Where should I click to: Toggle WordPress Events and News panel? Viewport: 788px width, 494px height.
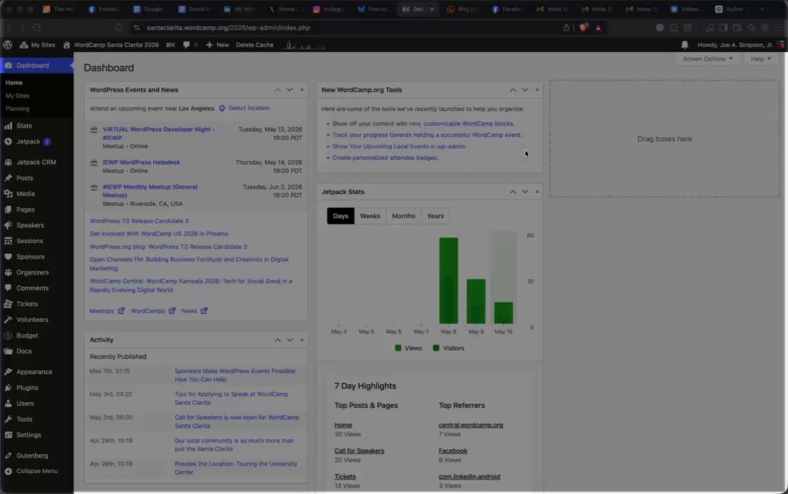tap(301, 90)
